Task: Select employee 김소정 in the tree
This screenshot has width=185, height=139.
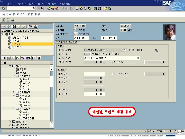Action: [x=25, y=79]
